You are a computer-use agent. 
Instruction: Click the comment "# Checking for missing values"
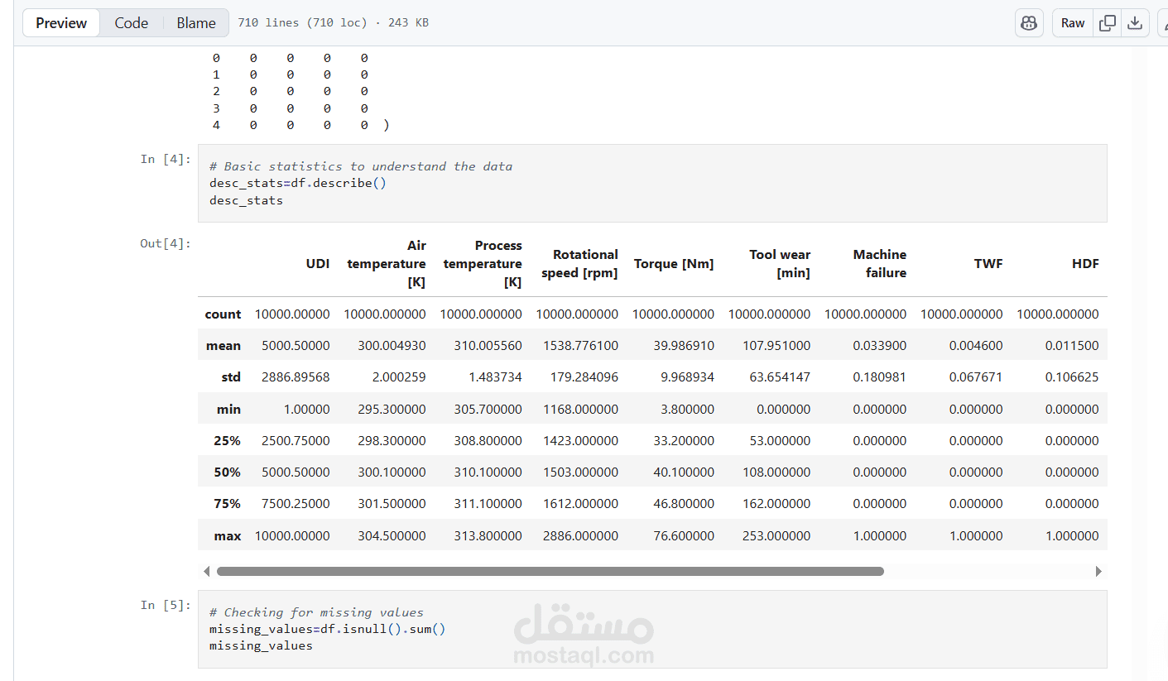click(x=316, y=612)
